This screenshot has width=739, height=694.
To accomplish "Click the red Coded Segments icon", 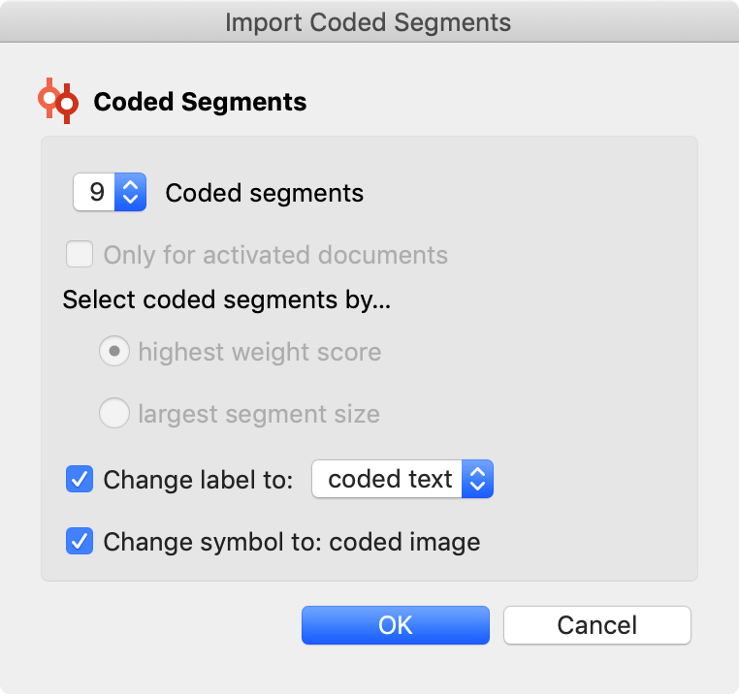I will [57, 101].
